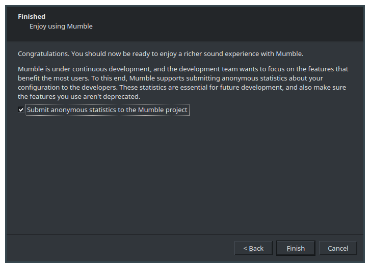
Task: Click the 'Submit anonymous statistics to the Mumble project' label
Action: [x=107, y=110]
